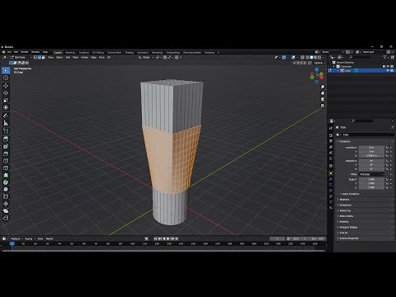Screen dimensions: 396x297
Task: Open the Global transform orientation dropdown
Action: point(146,57)
